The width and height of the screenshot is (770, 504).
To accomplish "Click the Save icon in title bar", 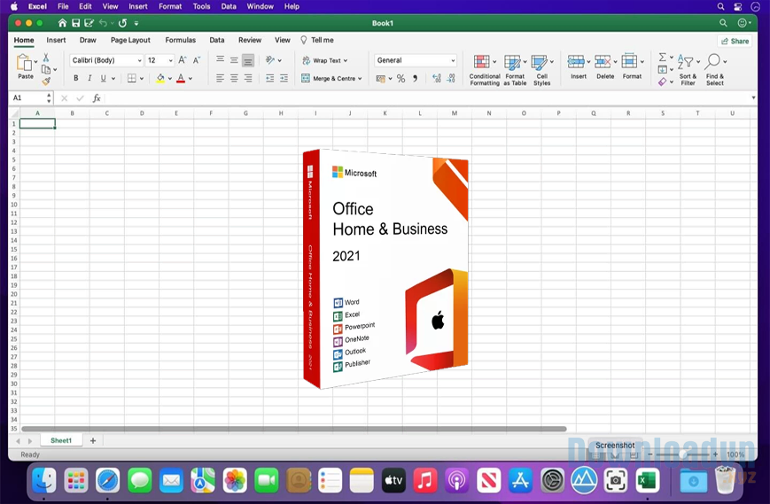I will click(x=75, y=23).
